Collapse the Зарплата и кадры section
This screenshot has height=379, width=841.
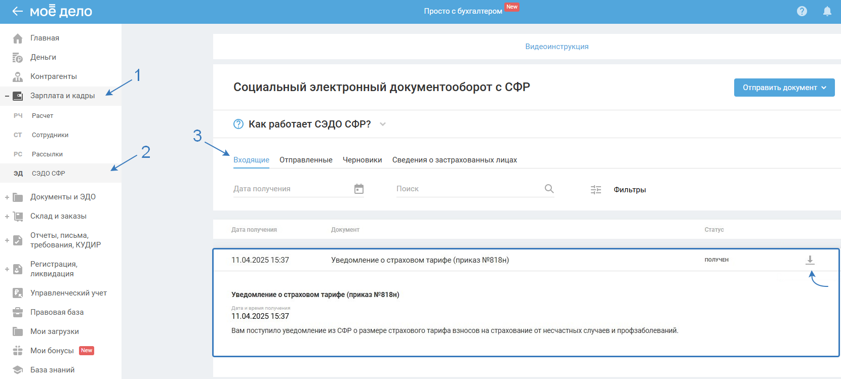pos(7,96)
